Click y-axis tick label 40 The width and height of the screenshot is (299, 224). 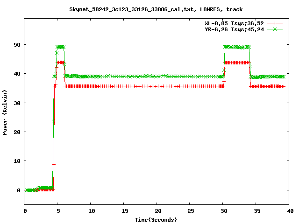coord(17,74)
